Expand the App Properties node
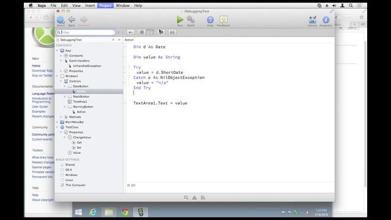The width and height of the screenshot is (391, 220). tap(61, 71)
